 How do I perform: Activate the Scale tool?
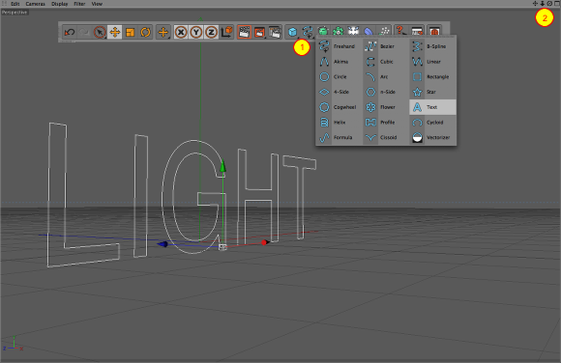tap(130, 32)
